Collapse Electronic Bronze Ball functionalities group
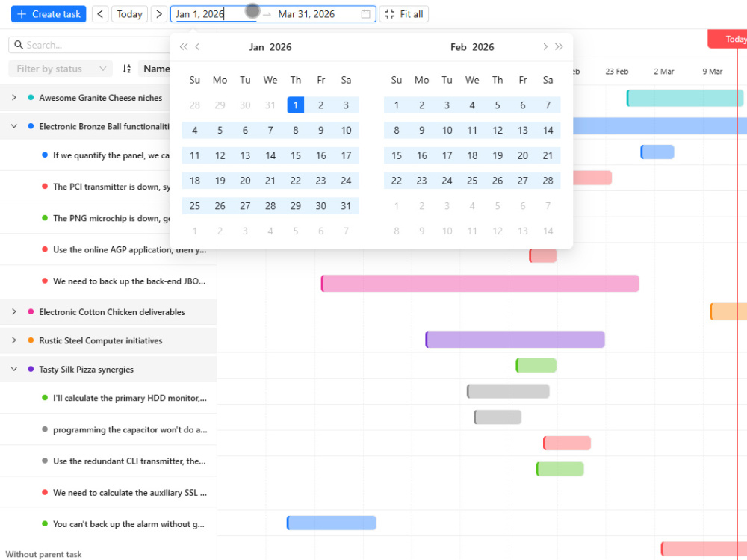 coord(13,126)
